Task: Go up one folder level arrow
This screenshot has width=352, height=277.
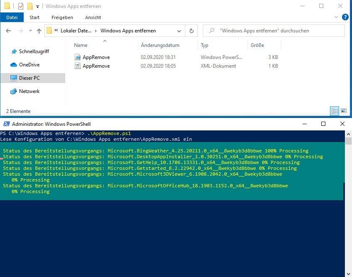Action: (39, 31)
